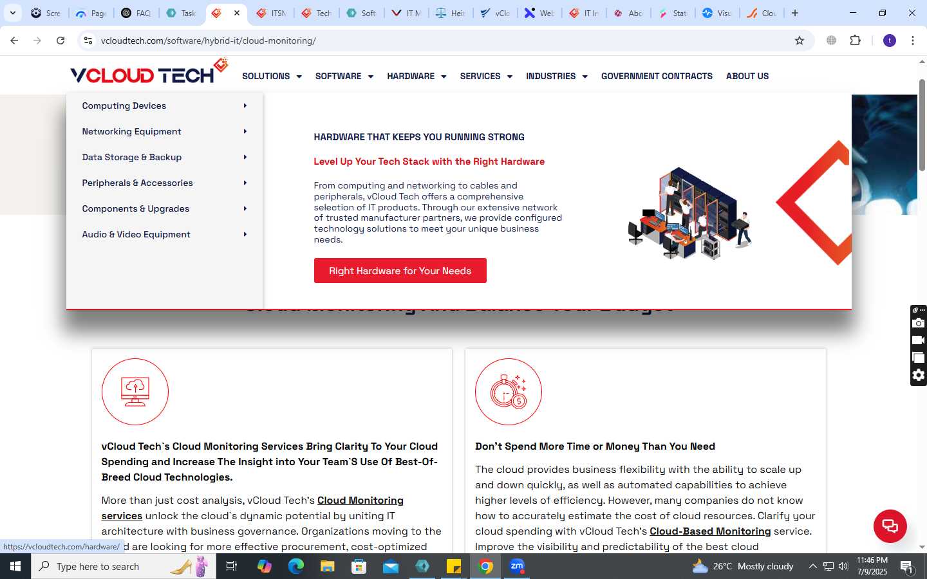Screen dimensions: 927x579
Task: Switch to the ITSM browser tab
Action: click(272, 13)
